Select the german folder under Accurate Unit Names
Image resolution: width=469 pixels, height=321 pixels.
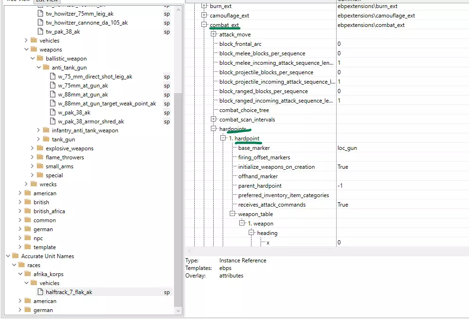point(43,310)
